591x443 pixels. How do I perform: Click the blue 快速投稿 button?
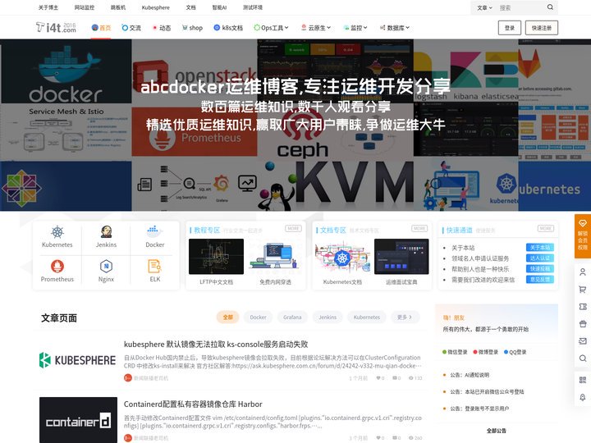540,268
